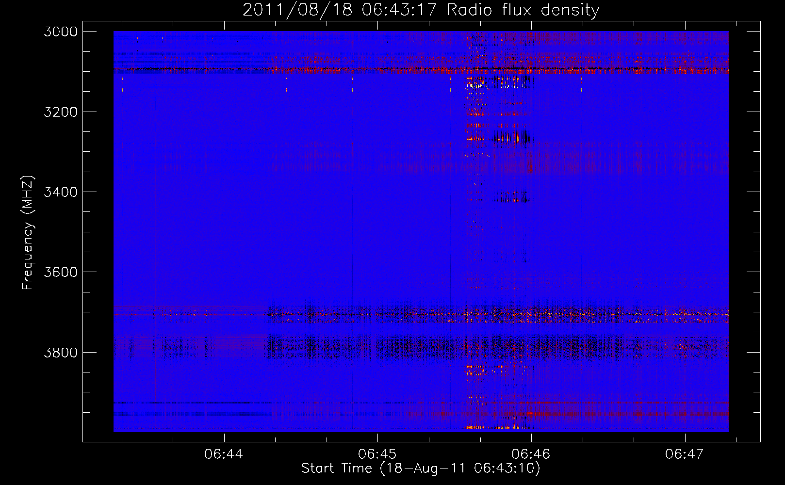Click the "Frequency (MHZ)" axis label
This screenshot has width=785, height=485.
pos(28,233)
